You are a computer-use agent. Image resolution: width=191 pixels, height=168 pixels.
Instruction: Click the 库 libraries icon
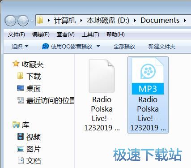coord(16,125)
